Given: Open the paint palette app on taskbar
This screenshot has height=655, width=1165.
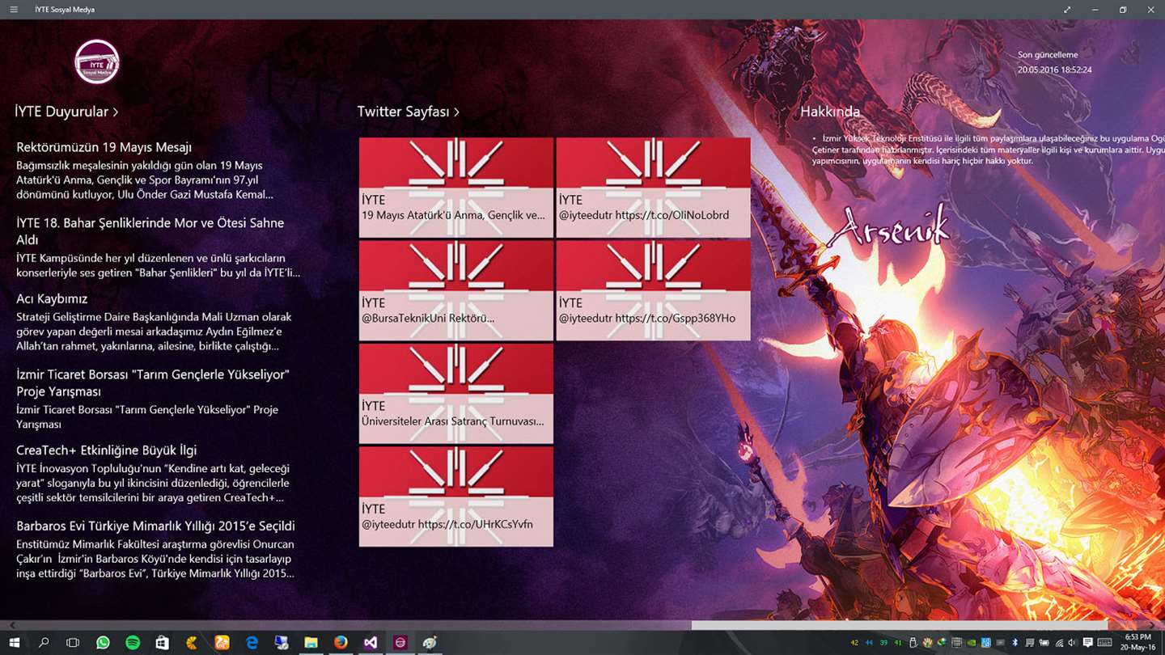Looking at the screenshot, I should click(430, 643).
